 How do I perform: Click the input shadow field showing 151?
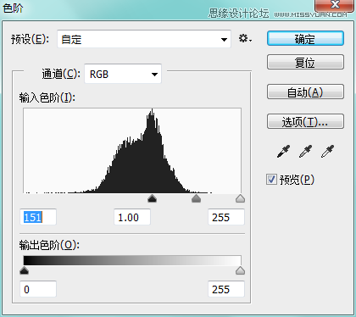tap(38, 217)
